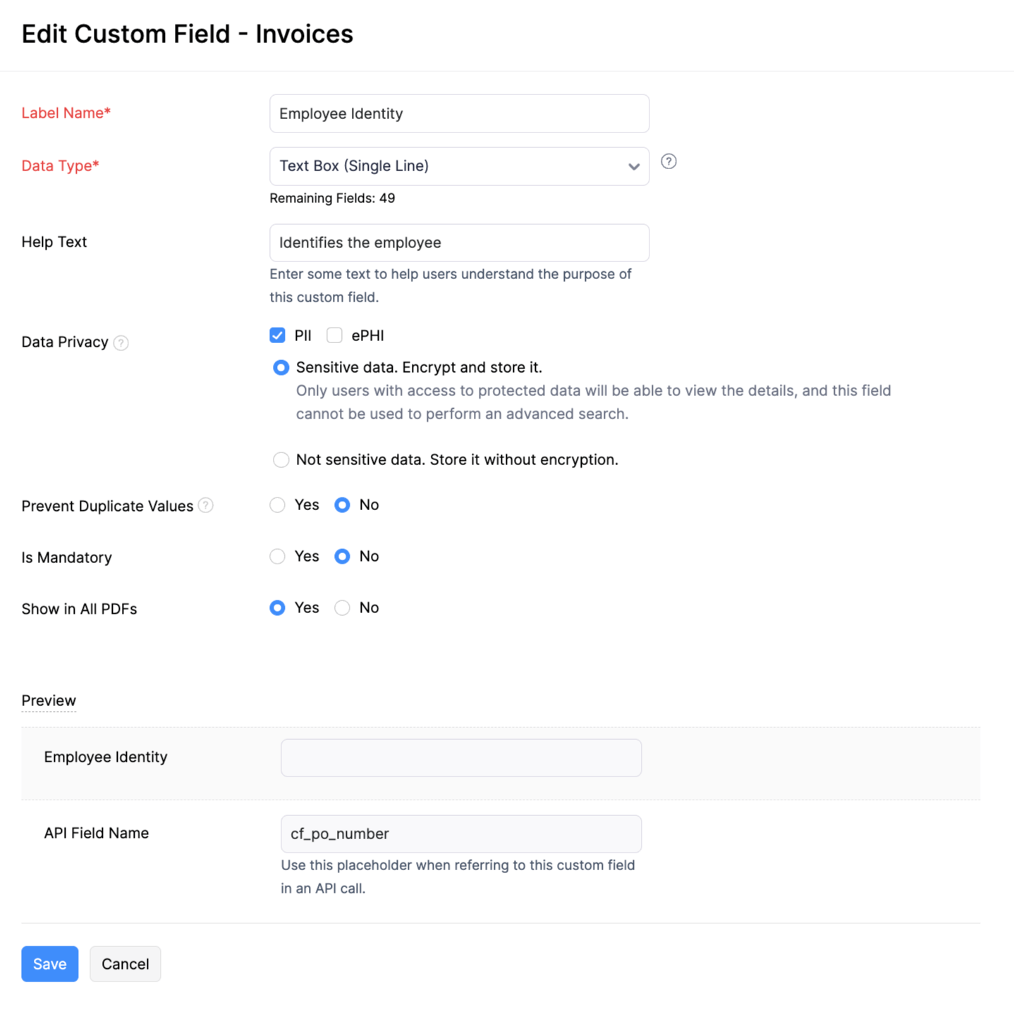Select Not sensitive data storage option

tap(281, 459)
